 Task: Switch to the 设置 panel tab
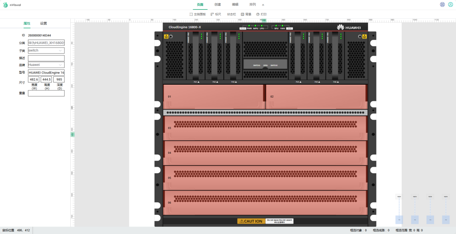(43, 23)
